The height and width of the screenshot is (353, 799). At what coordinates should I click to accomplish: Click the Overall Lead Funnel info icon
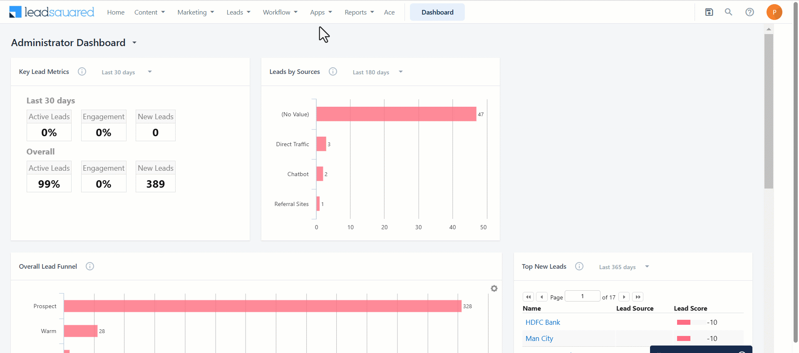(90, 266)
